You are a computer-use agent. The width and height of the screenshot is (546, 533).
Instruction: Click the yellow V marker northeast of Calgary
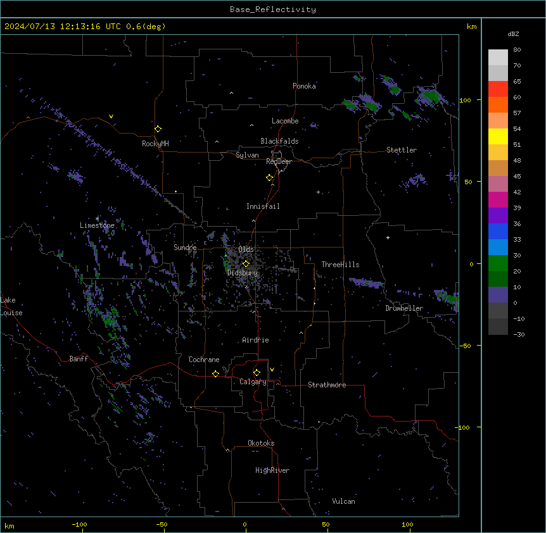point(272,370)
